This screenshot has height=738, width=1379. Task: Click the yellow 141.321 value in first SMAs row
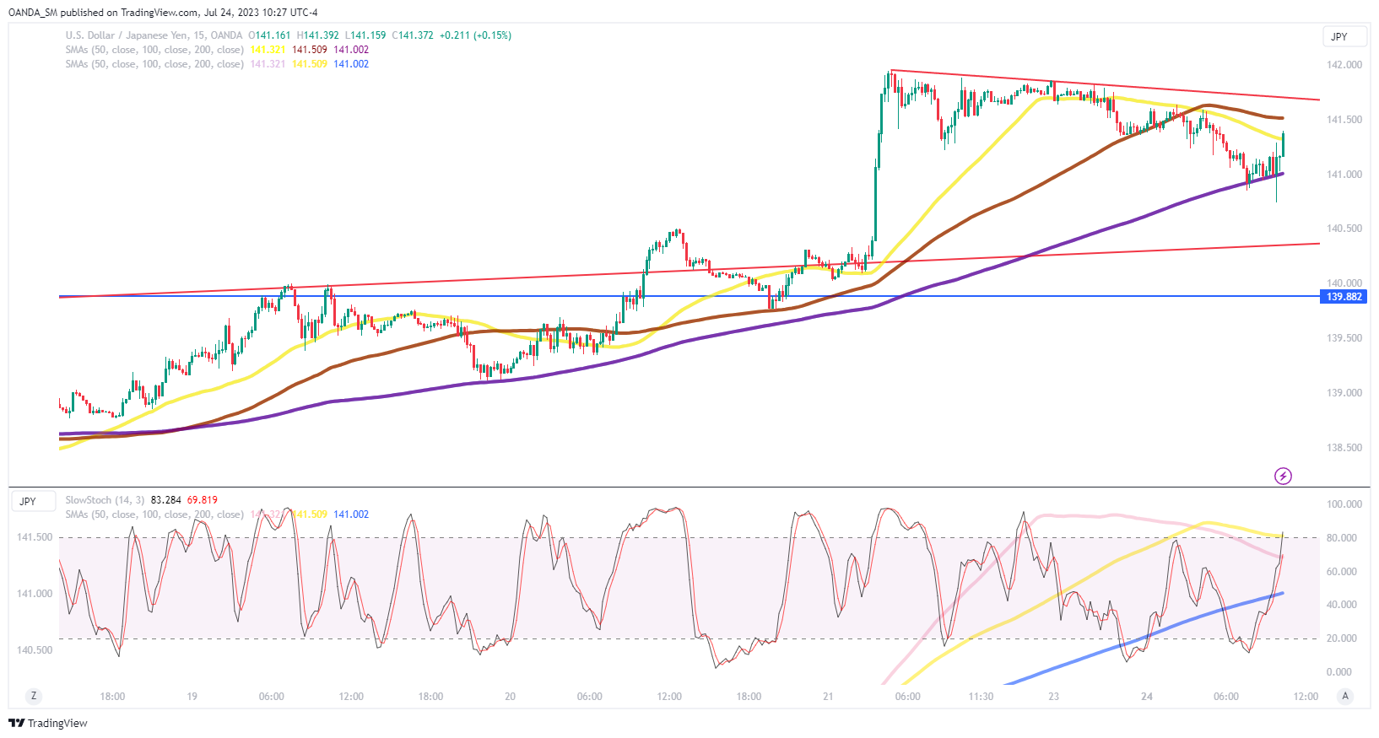click(268, 50)
